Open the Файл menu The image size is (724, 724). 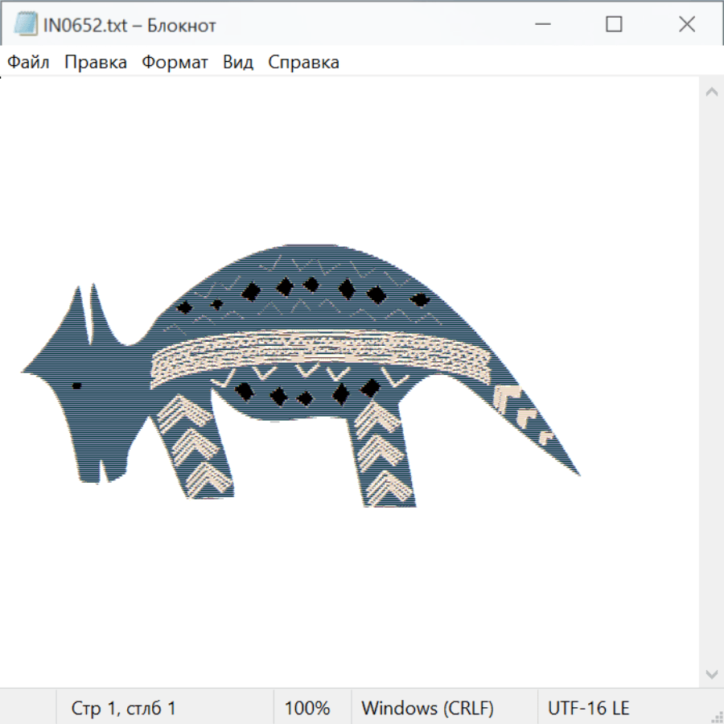28,63
